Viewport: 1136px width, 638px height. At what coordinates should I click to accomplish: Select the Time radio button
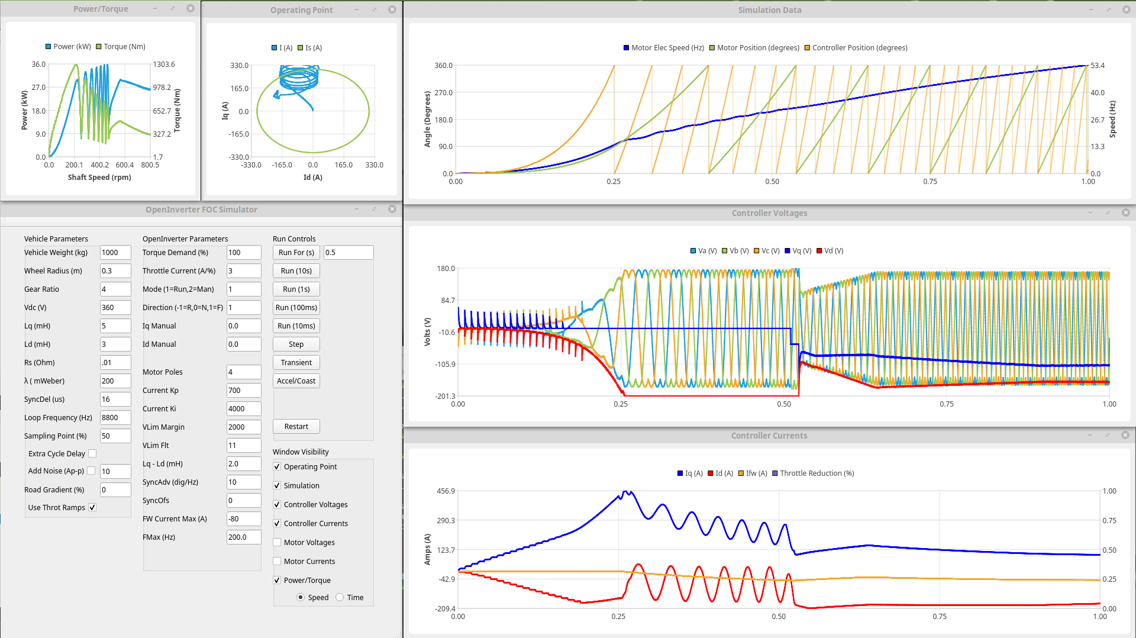[340, 598]
